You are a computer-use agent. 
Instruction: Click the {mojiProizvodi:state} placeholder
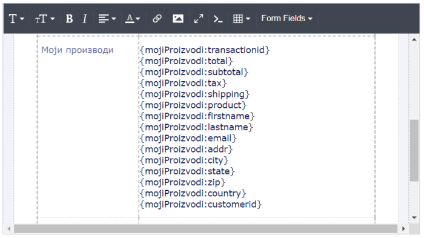click(187, 171)
